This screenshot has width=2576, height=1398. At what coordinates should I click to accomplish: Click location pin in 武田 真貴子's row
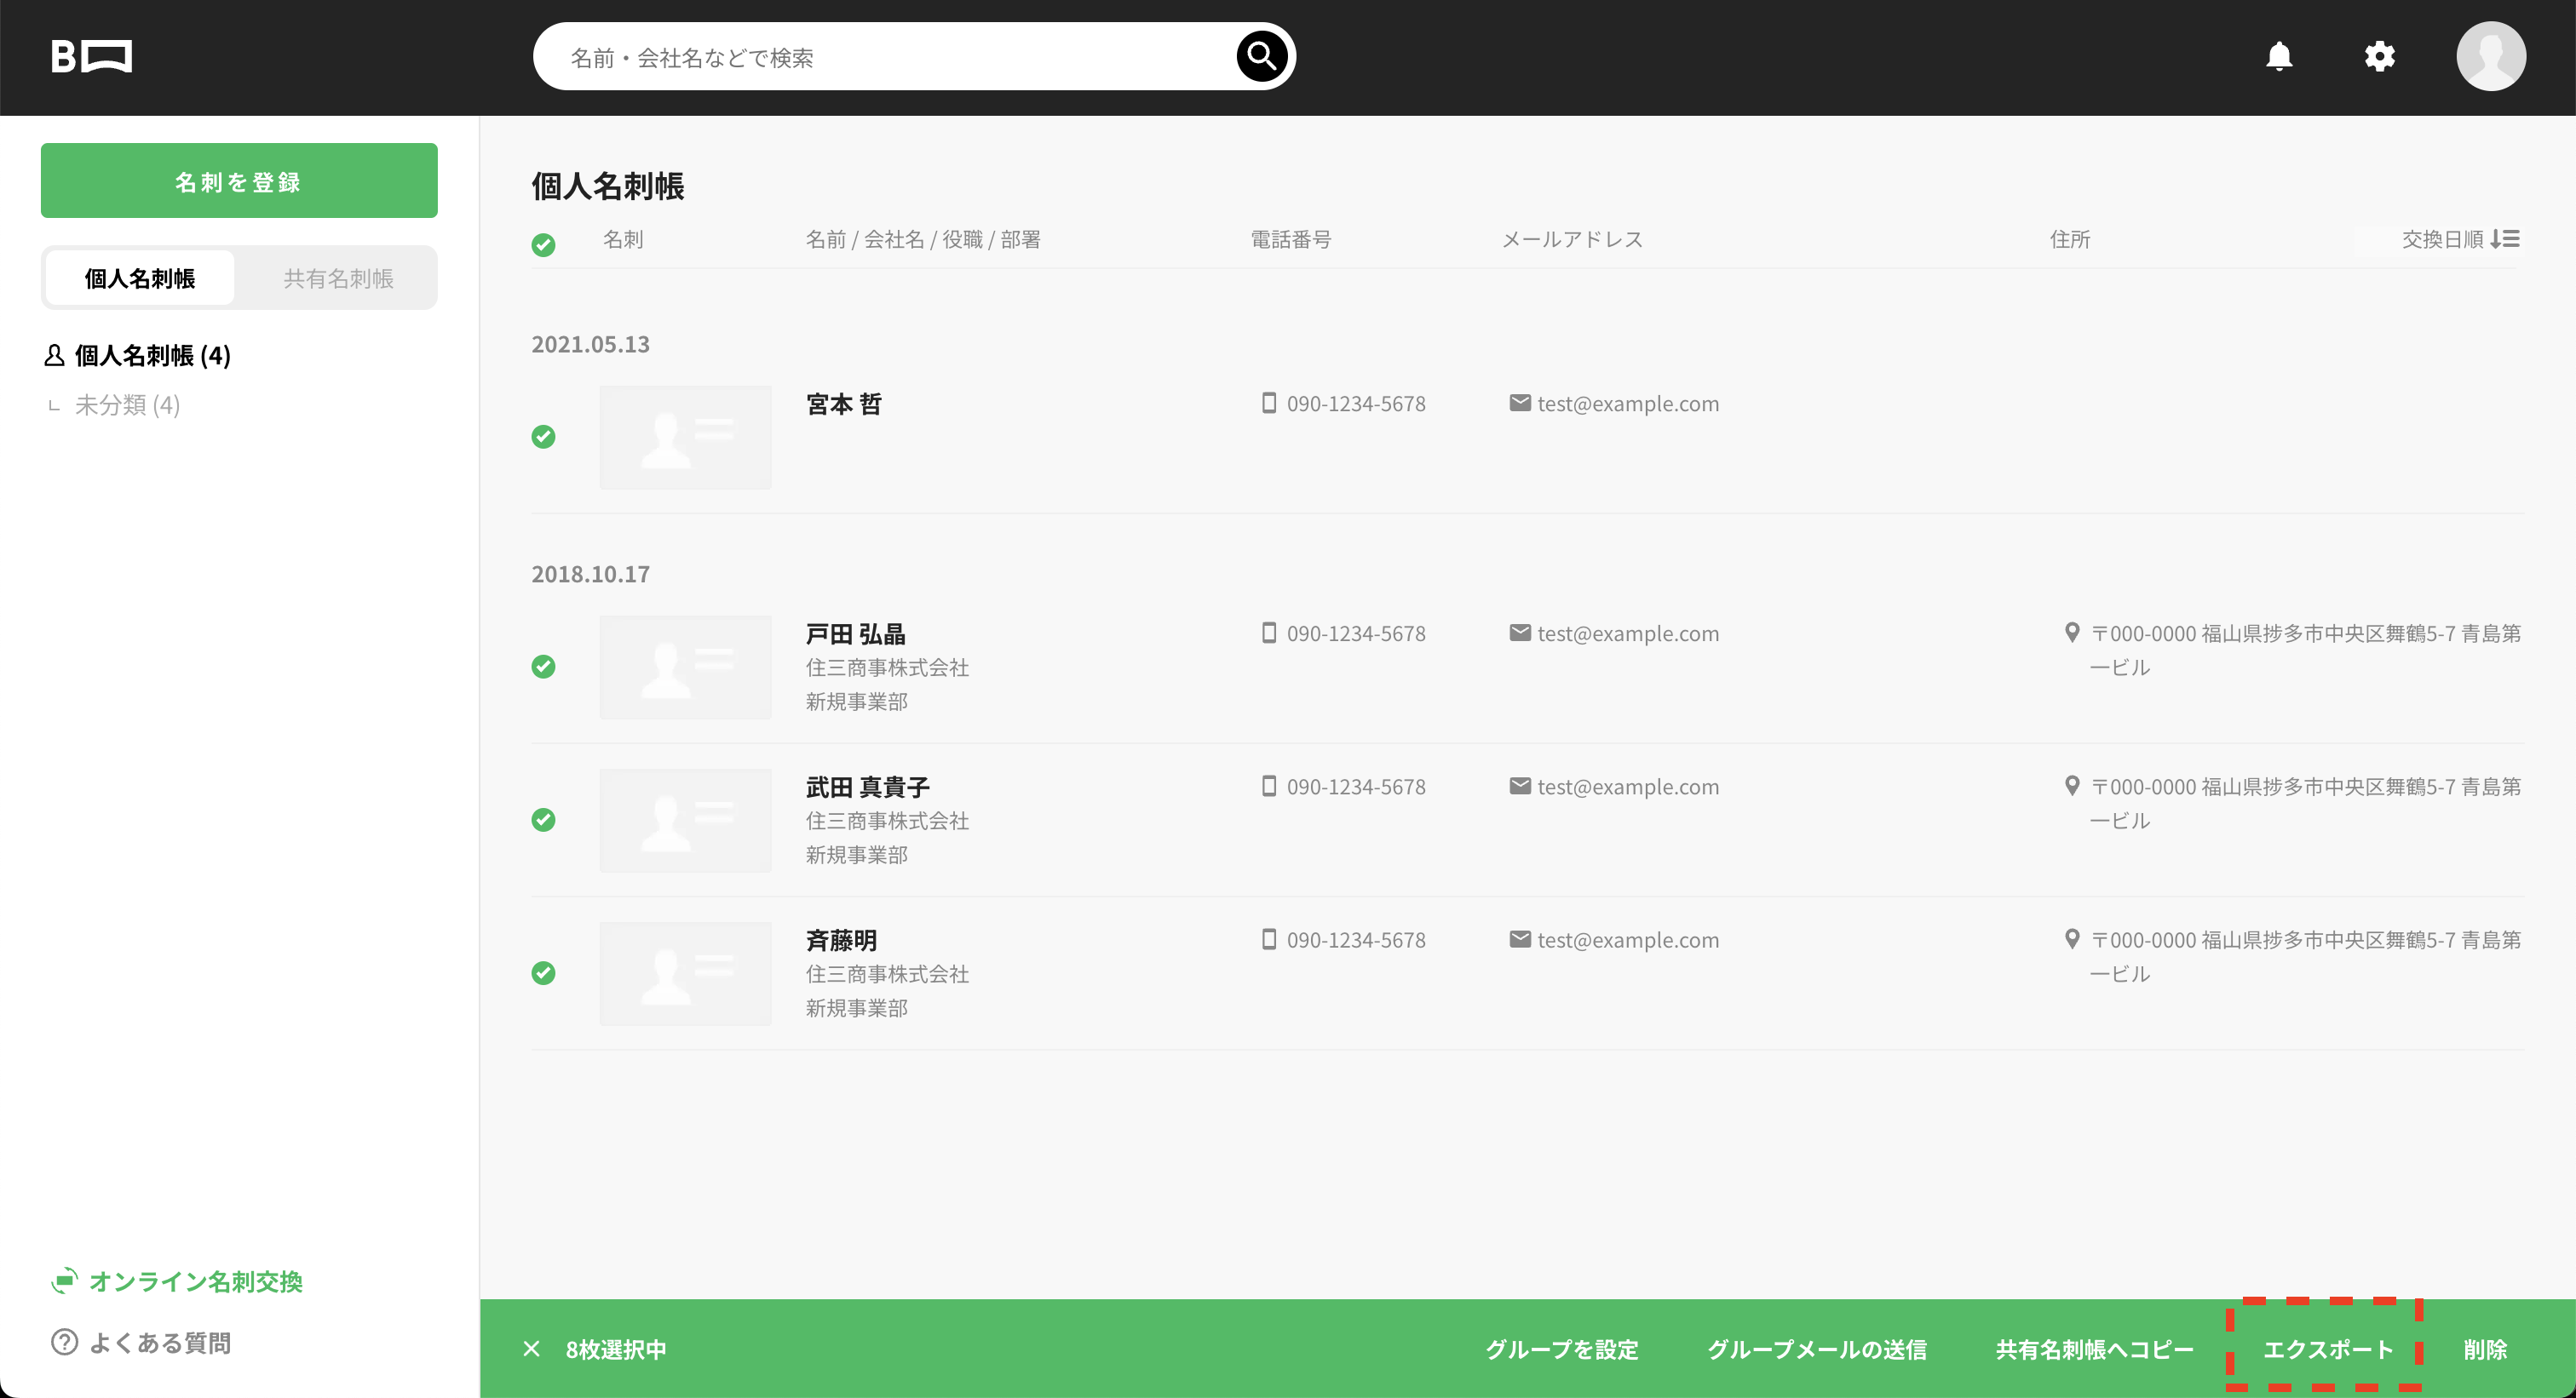click(x=2072, y=786)
